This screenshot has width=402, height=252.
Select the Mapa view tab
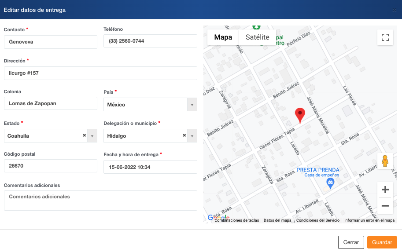[x=223, y=37]
